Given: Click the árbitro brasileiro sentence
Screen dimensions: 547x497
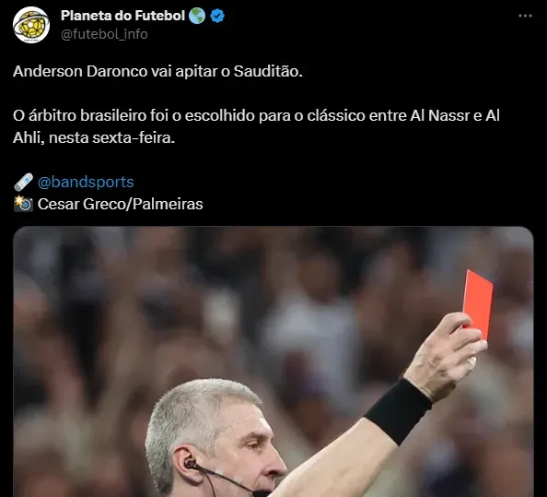Looking at the screenshot, I should click(x=256, y=126).
